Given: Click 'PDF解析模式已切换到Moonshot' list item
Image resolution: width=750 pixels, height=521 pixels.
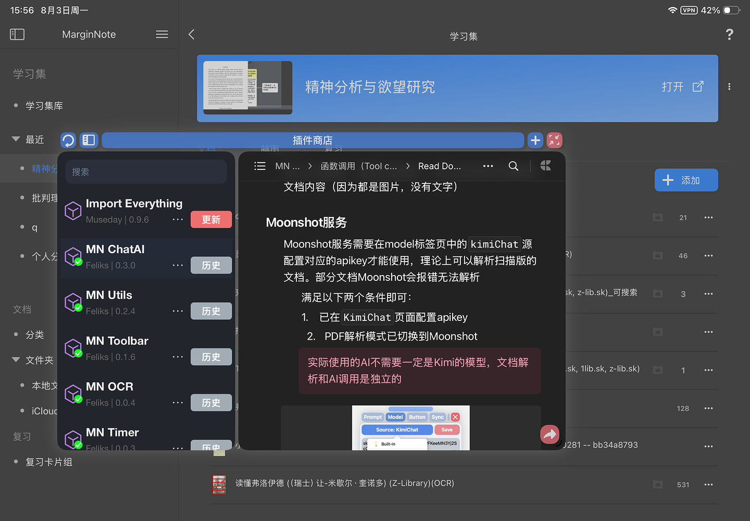Looking at the screenshot, I should point(401,337).
